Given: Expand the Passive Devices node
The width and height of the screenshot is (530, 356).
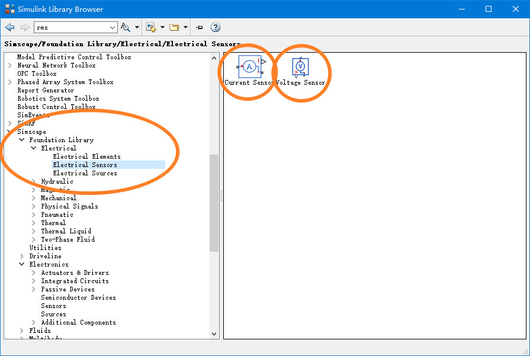Looking at the screenshot, I should click(x=34, y=290).
